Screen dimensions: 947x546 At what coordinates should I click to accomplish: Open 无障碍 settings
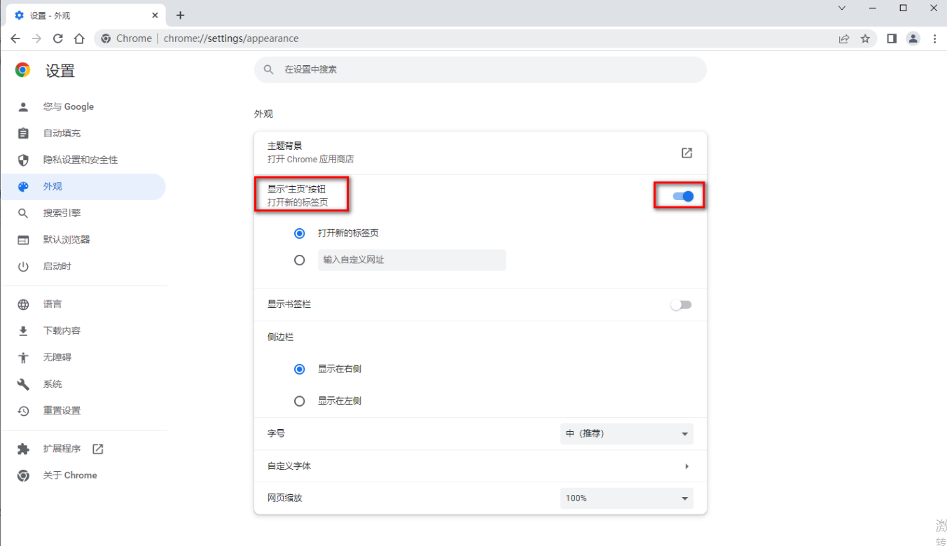click(57, 357)
